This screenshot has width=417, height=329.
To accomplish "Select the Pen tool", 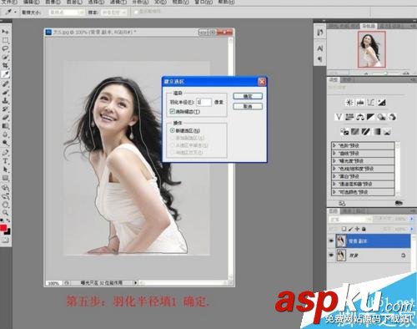I will pos(5,152).
